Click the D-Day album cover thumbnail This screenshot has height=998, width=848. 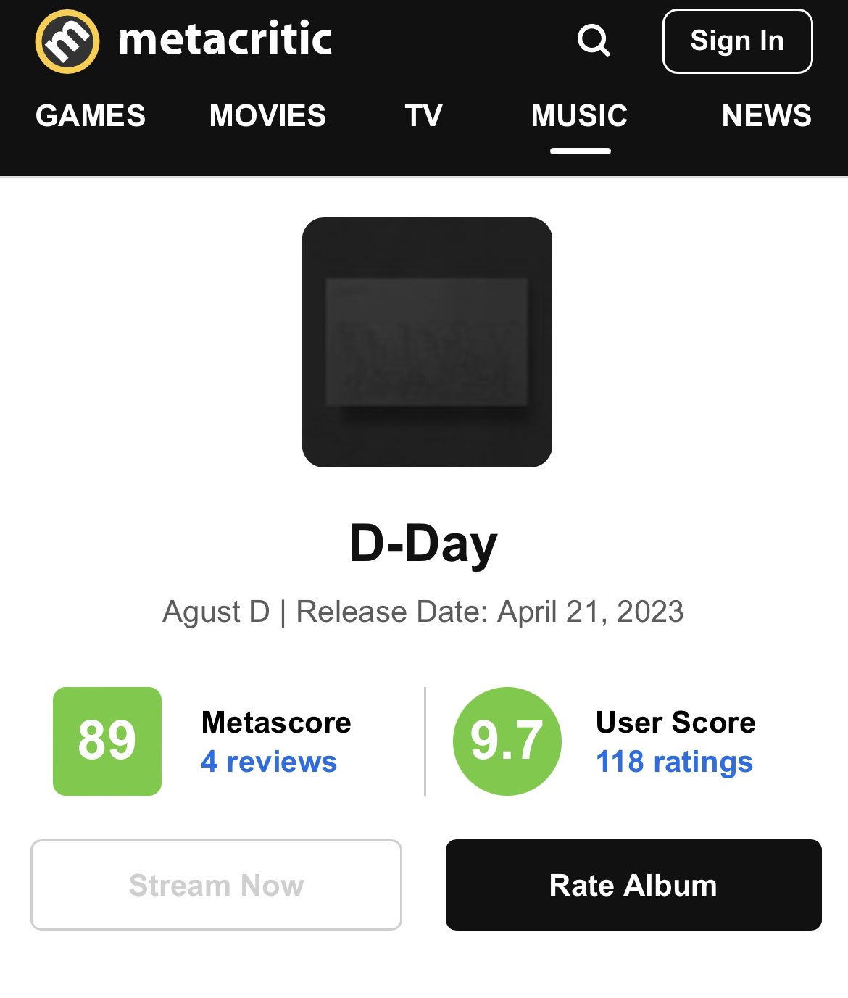coord(427,342)
